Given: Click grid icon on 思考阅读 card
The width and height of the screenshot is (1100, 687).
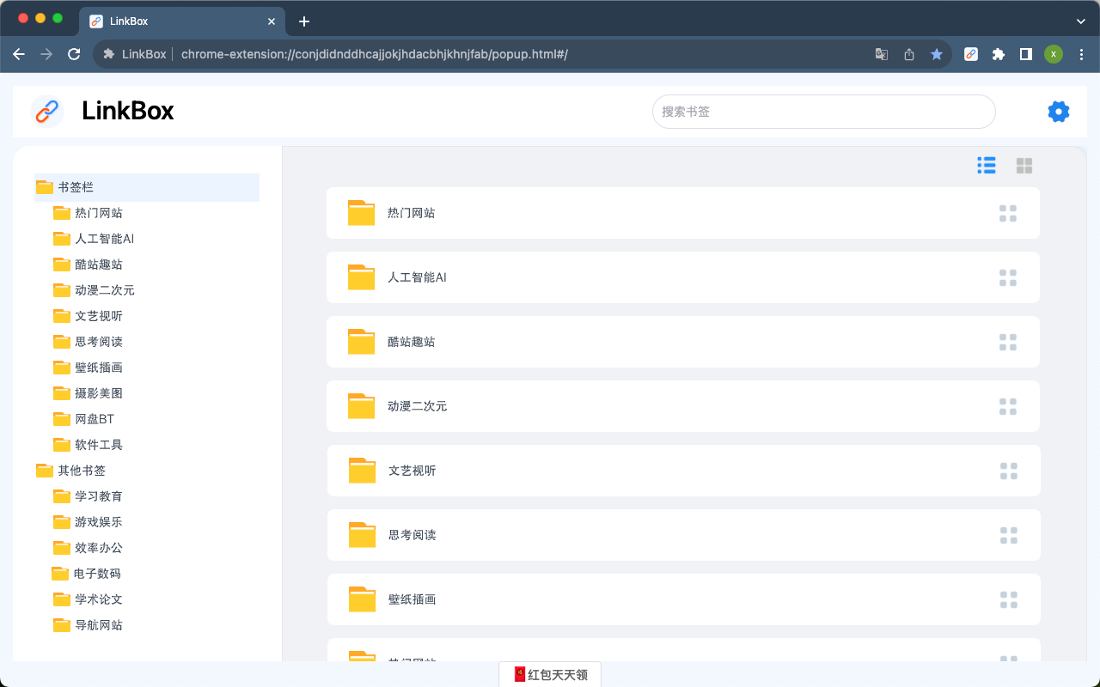Looking at the screenshot, I should point(1009,535).
